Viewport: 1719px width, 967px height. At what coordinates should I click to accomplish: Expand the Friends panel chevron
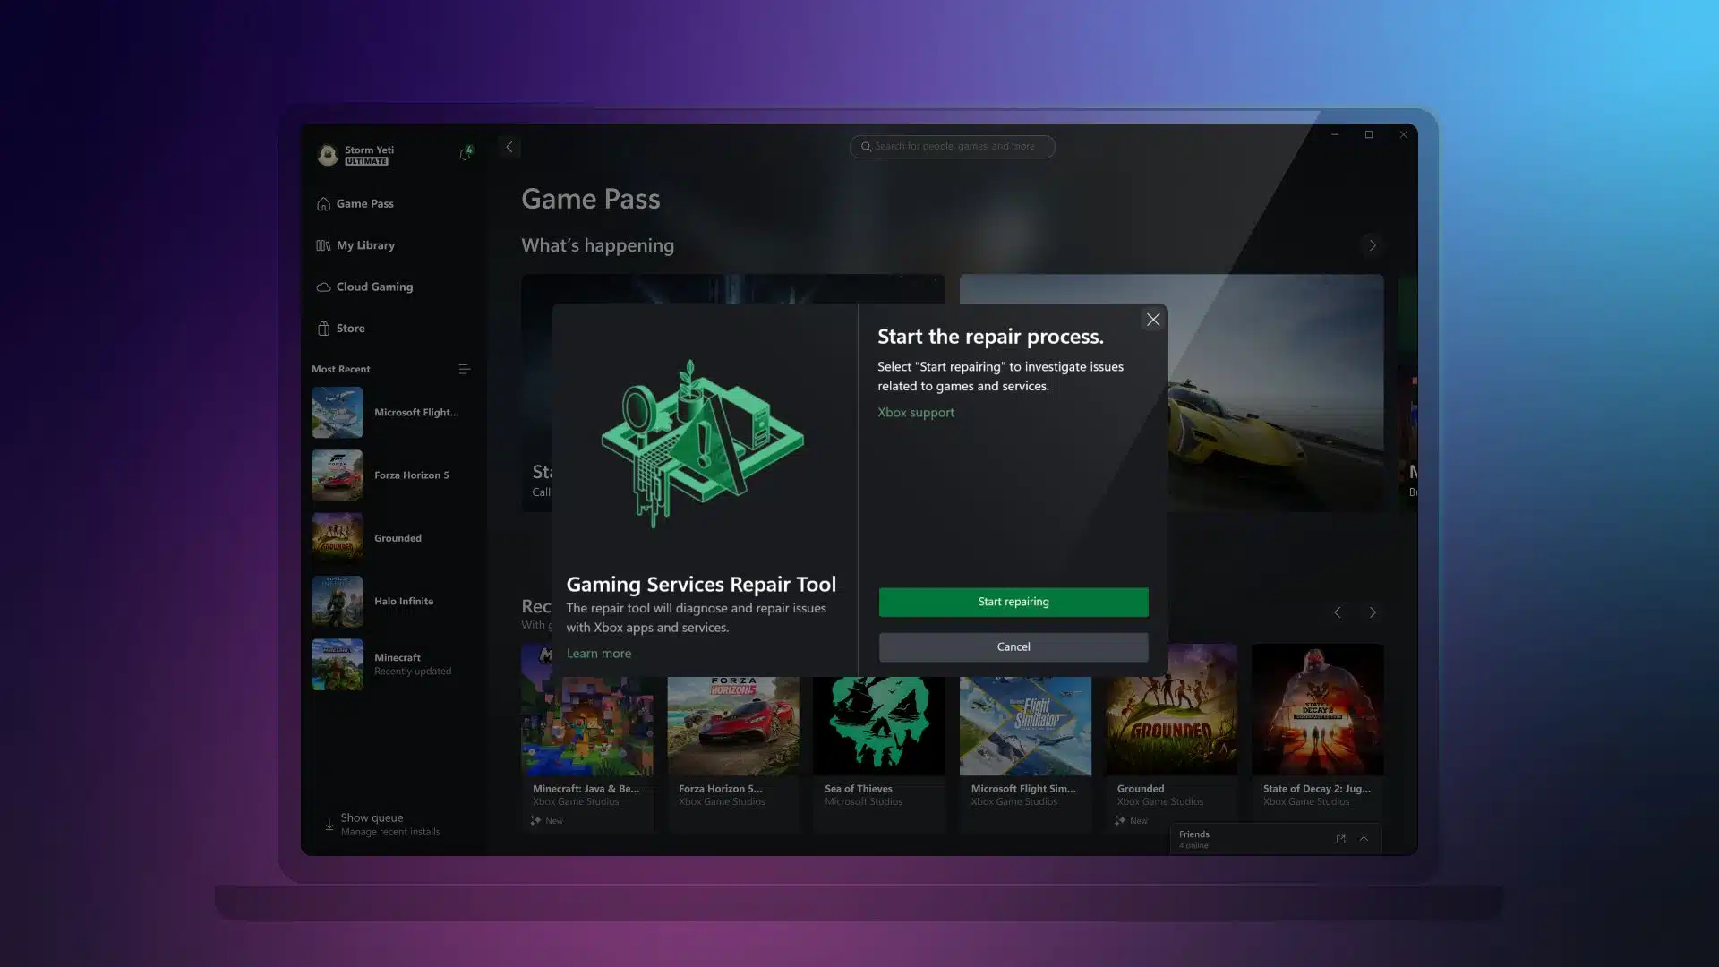click(1364, 839)
